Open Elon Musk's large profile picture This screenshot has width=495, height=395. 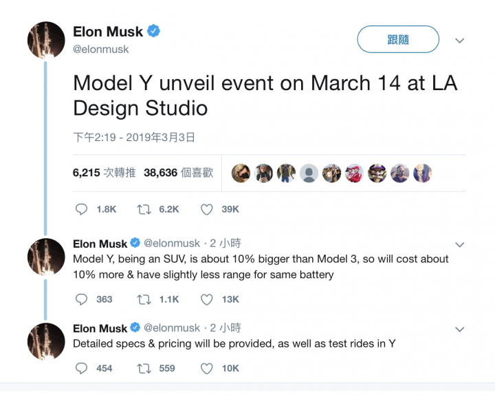[x=46, y=40]
